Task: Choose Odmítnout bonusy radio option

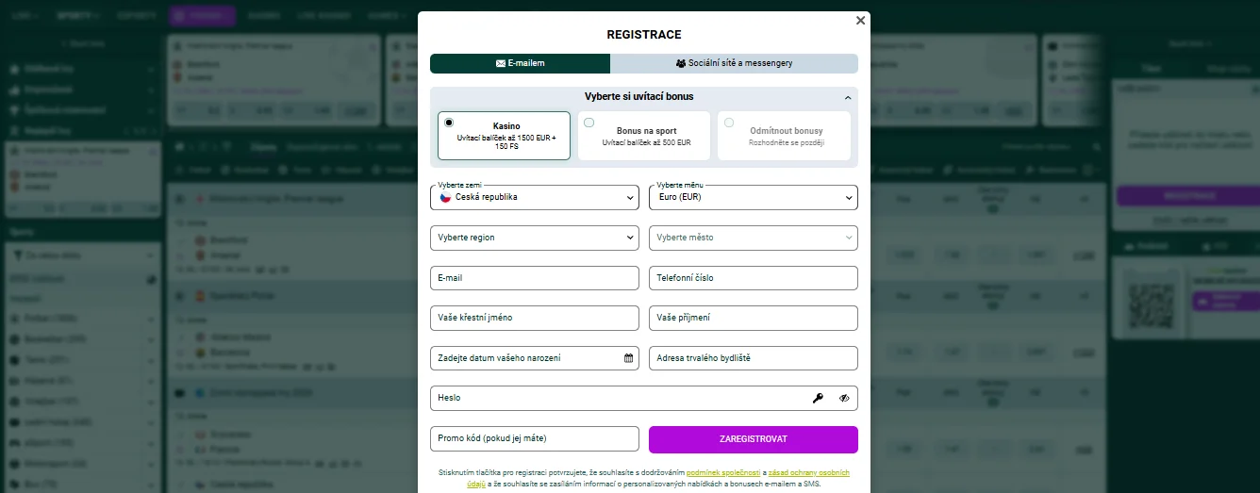Action: coord(729,123)
